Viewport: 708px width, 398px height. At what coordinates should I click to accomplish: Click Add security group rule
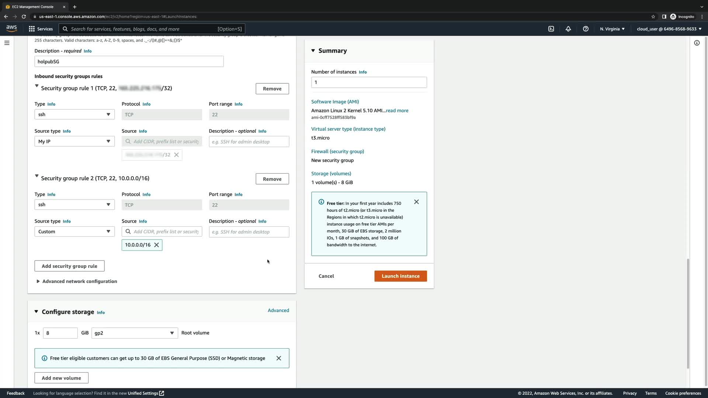point(69,266)
